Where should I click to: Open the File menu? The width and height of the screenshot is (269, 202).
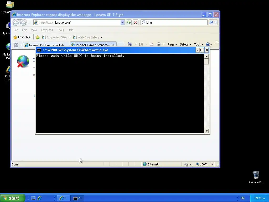click(16, 30)
